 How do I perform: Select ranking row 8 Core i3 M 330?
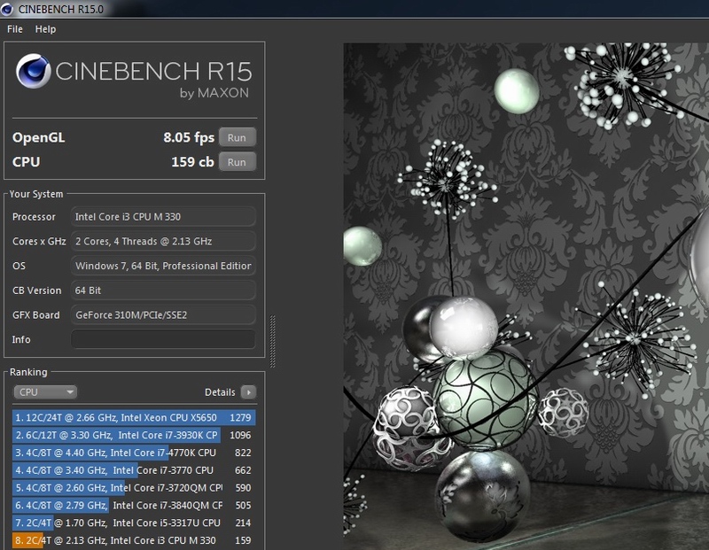click(x=134, y=540)
